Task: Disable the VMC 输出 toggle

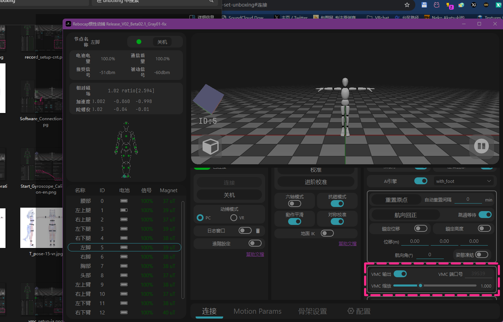Action: pos(400,274)
